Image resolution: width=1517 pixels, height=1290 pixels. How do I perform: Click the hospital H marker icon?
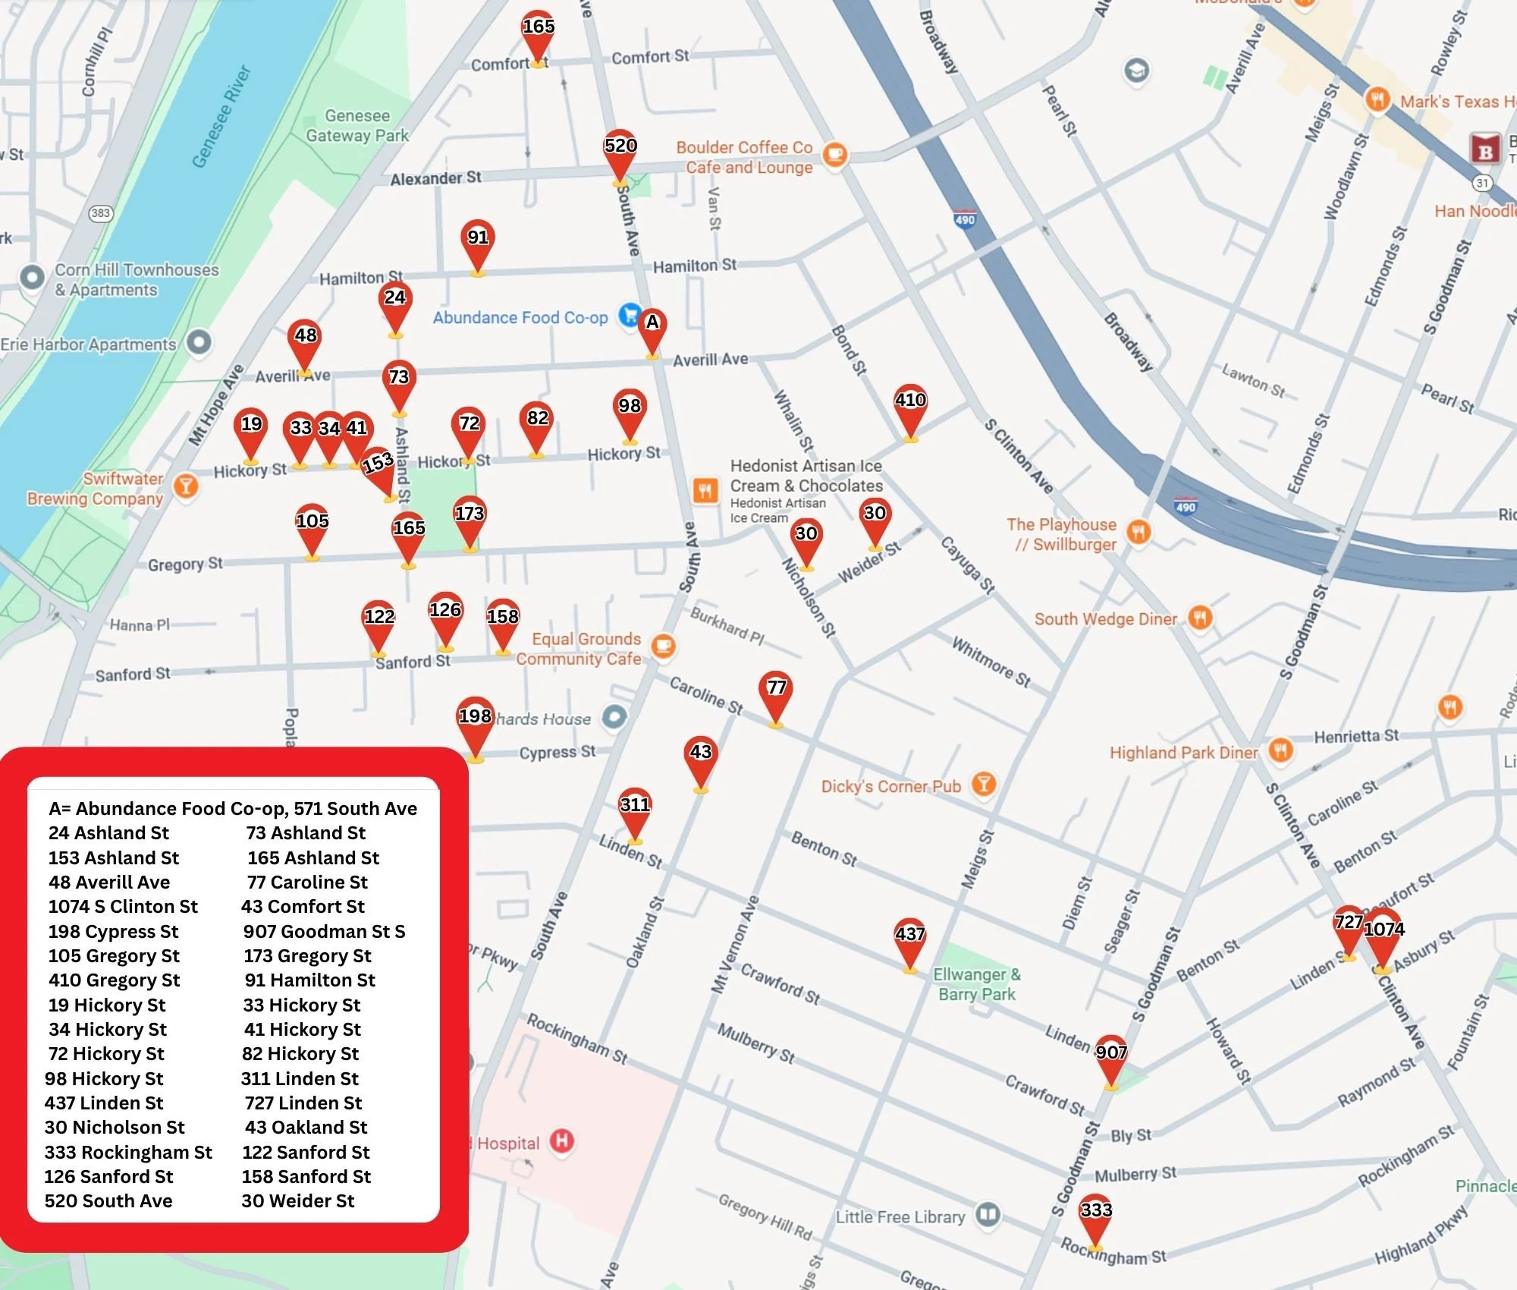coord(561,1141)
